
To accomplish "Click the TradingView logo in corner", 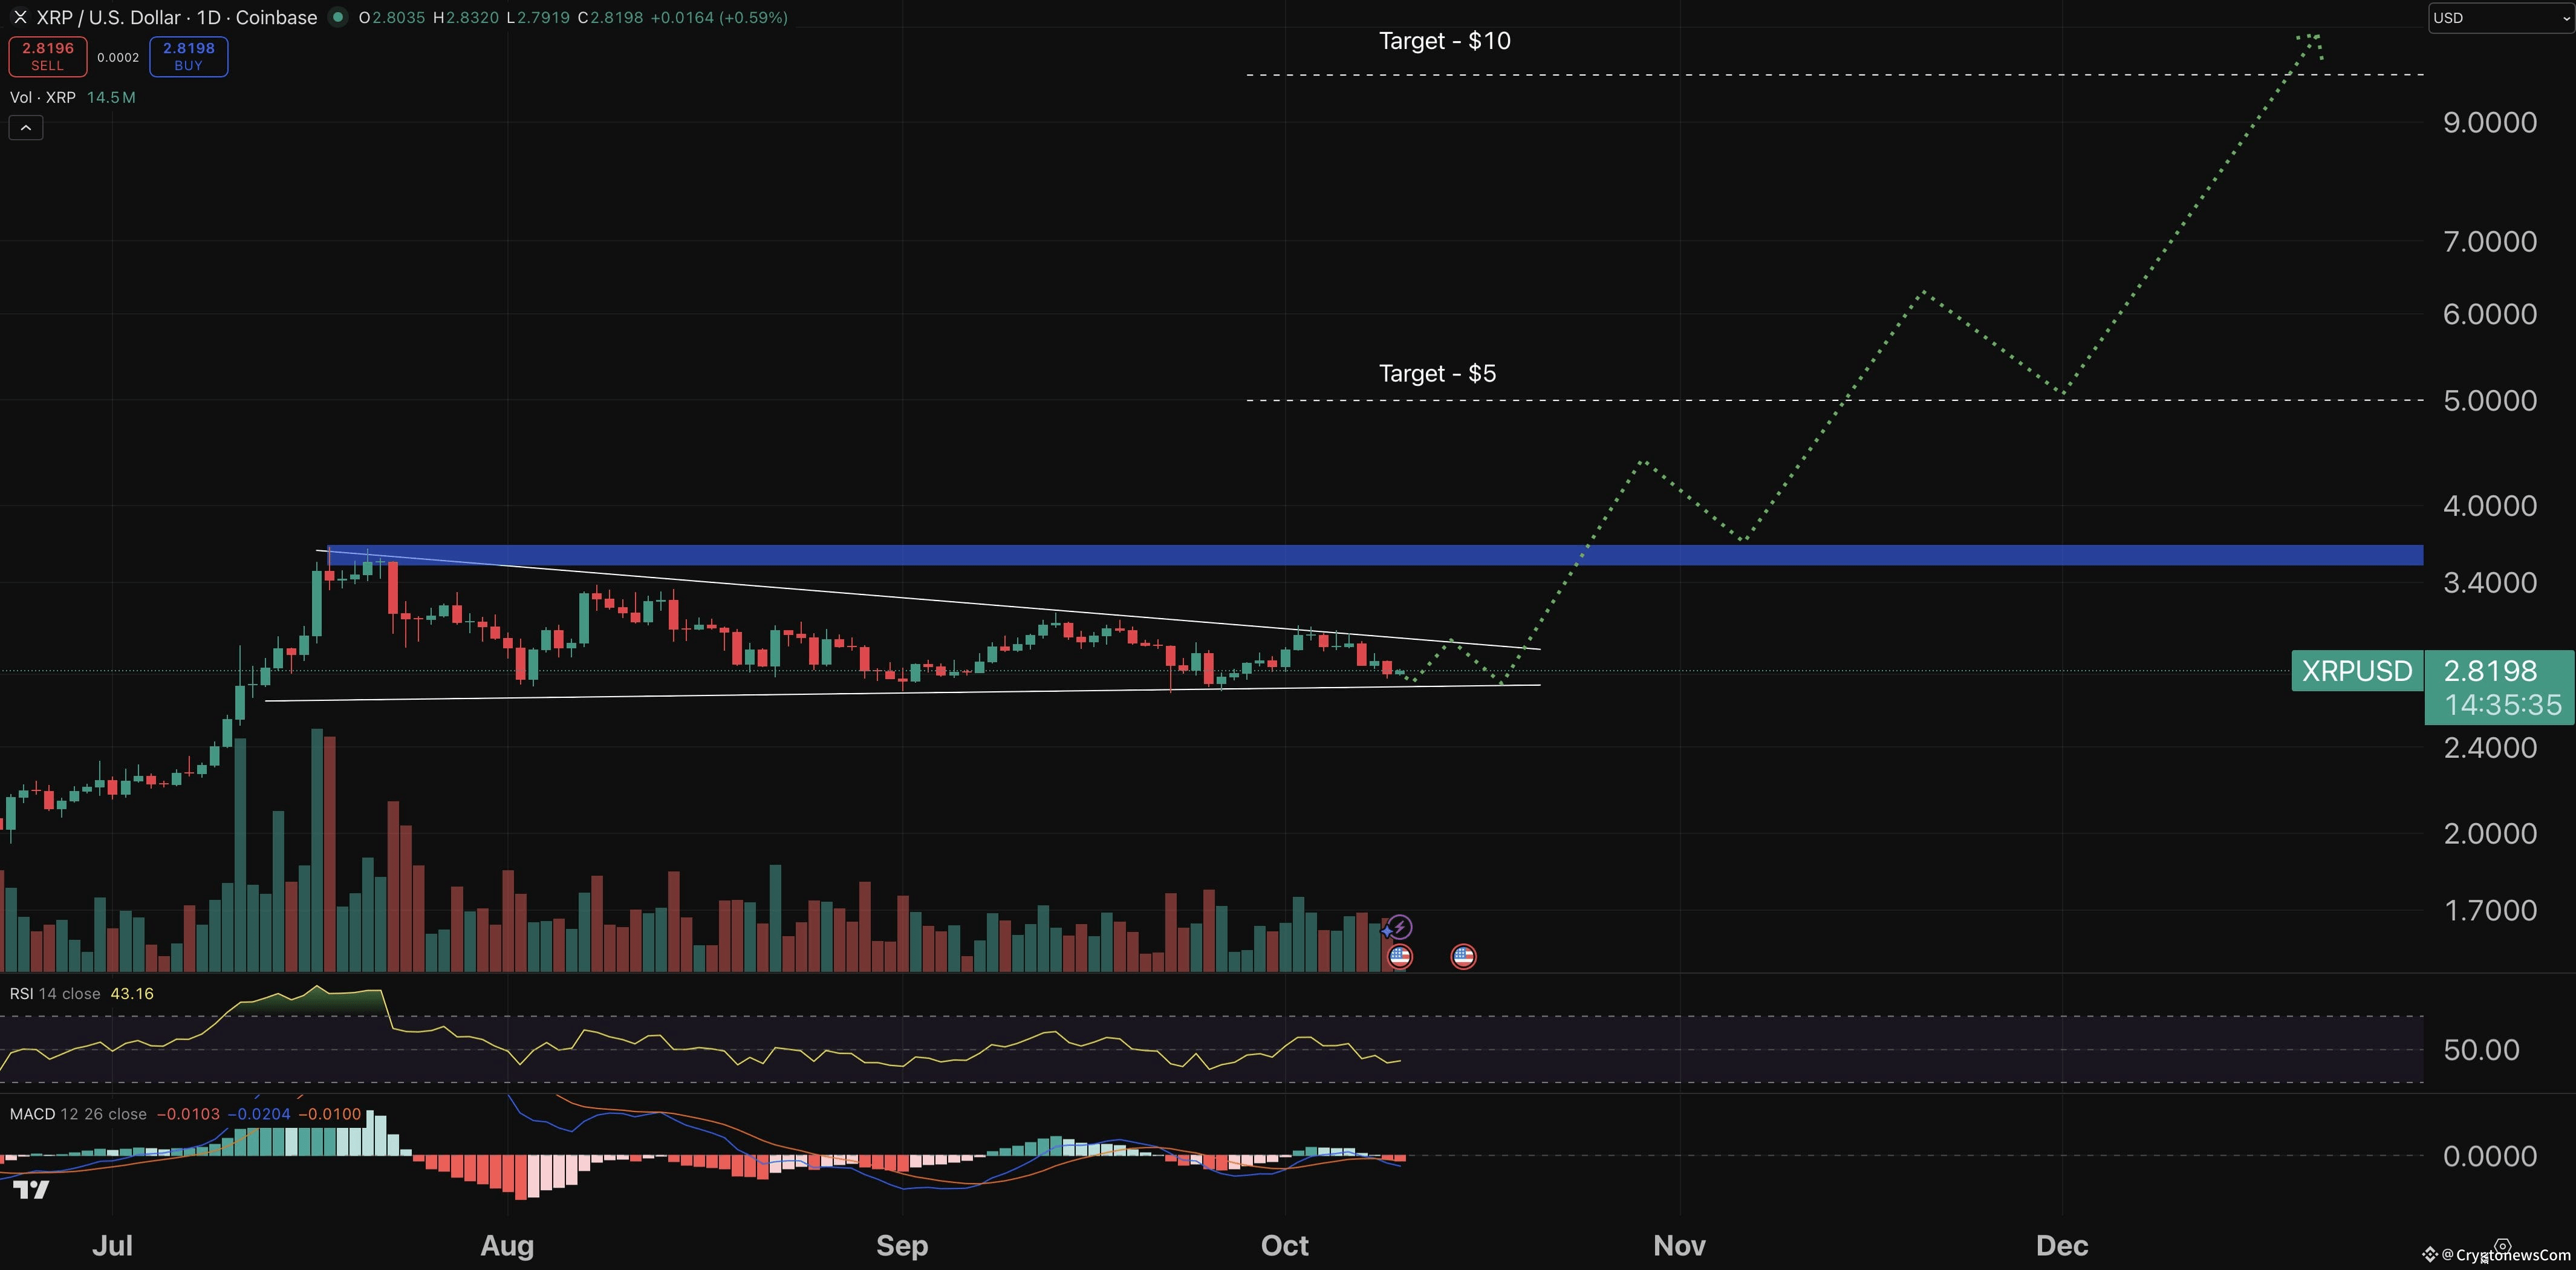I will click(x=31, y=1190).
